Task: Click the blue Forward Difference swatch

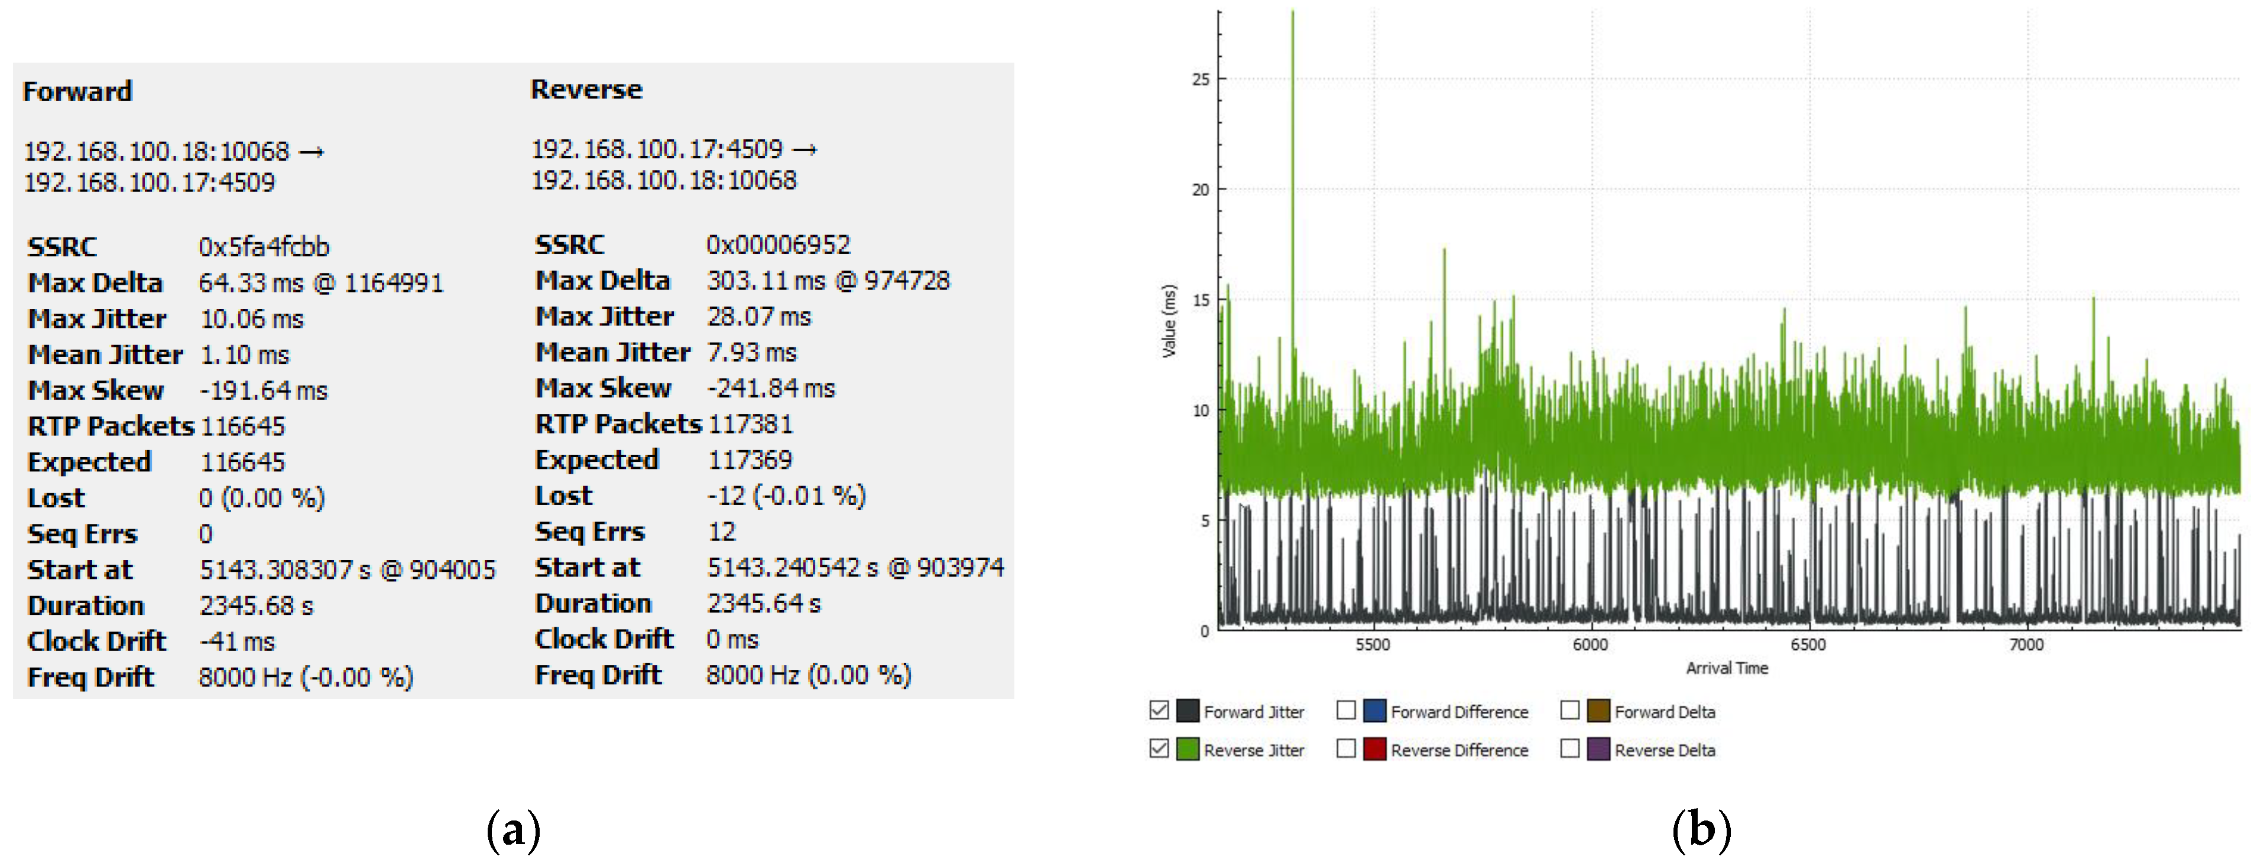Action: pyautogui.click(x=1374, y=711)
